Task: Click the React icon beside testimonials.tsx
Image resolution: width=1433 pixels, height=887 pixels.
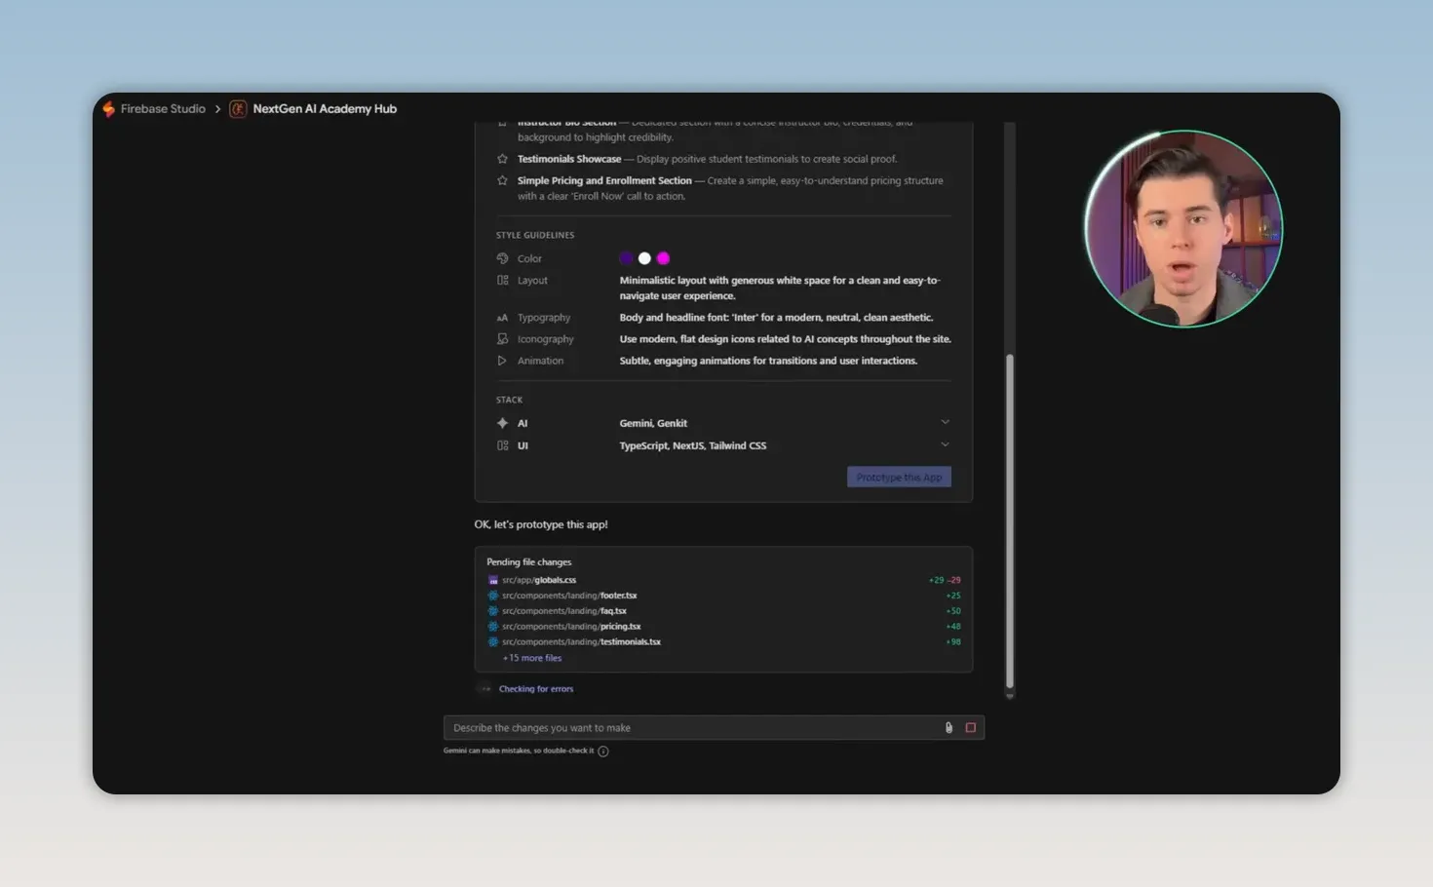Action: (493, 642)
